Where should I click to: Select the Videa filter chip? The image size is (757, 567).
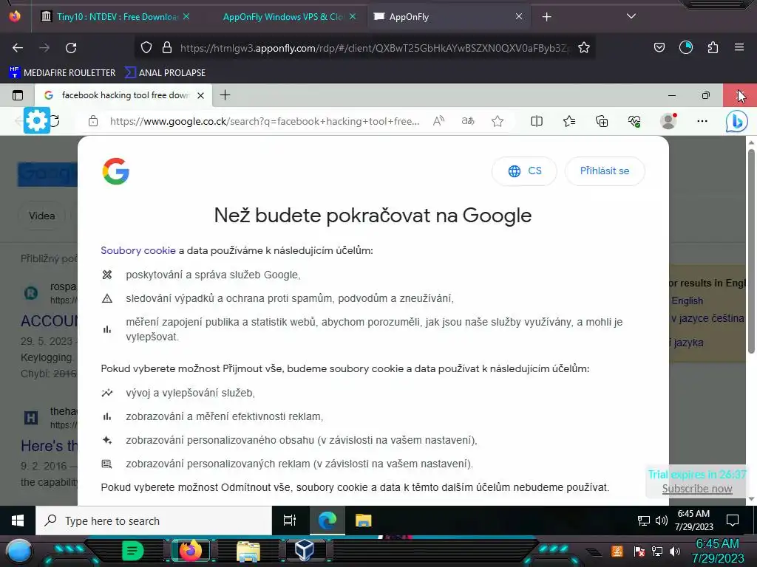pyautogui.click(x=42, y=216)
